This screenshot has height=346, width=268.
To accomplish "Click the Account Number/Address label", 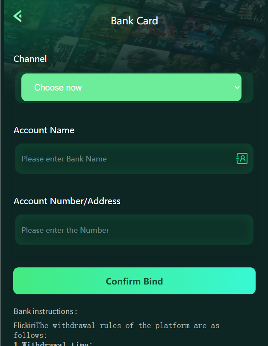I will [67, 201].
